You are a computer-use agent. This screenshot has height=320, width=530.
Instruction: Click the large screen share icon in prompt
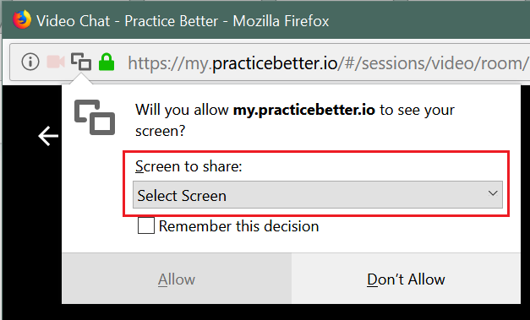coord(95,117)
